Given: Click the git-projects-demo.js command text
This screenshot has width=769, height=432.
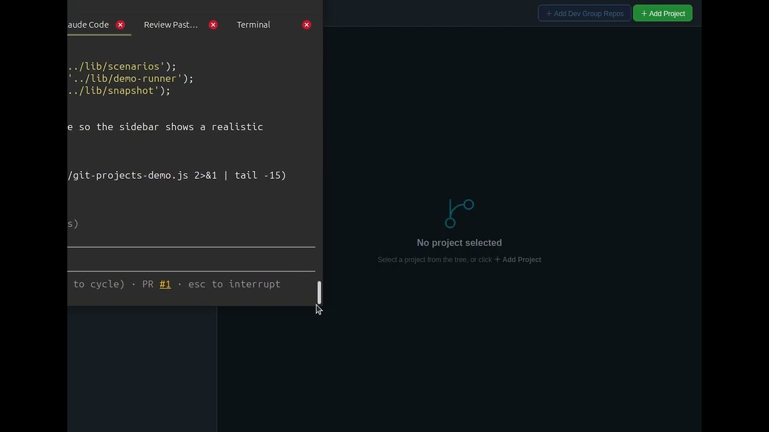Looking at the screenshot, I should point(177,175).
